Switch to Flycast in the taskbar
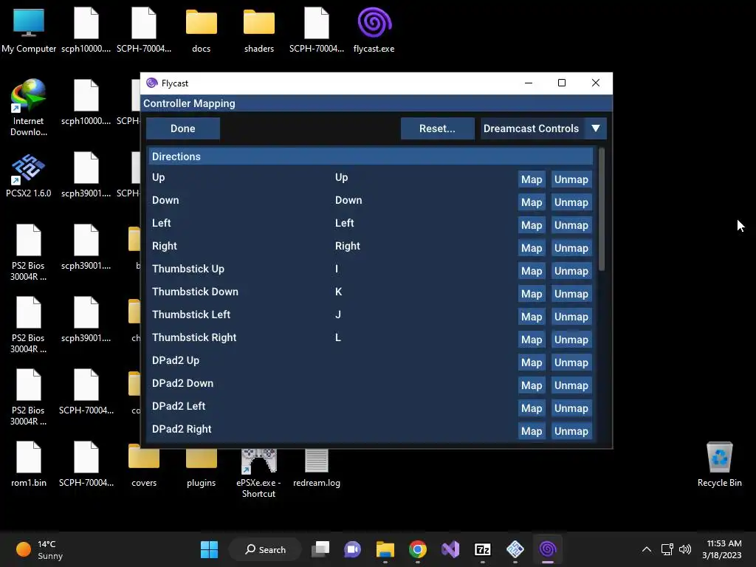The width and height of the screenshot is (756, 567). coord(548,549)
